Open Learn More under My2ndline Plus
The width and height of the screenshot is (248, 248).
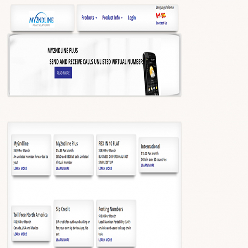tap(63, 169)
